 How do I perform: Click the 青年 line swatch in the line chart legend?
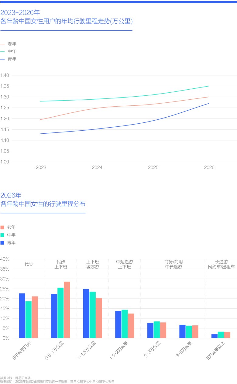[2, 59]
